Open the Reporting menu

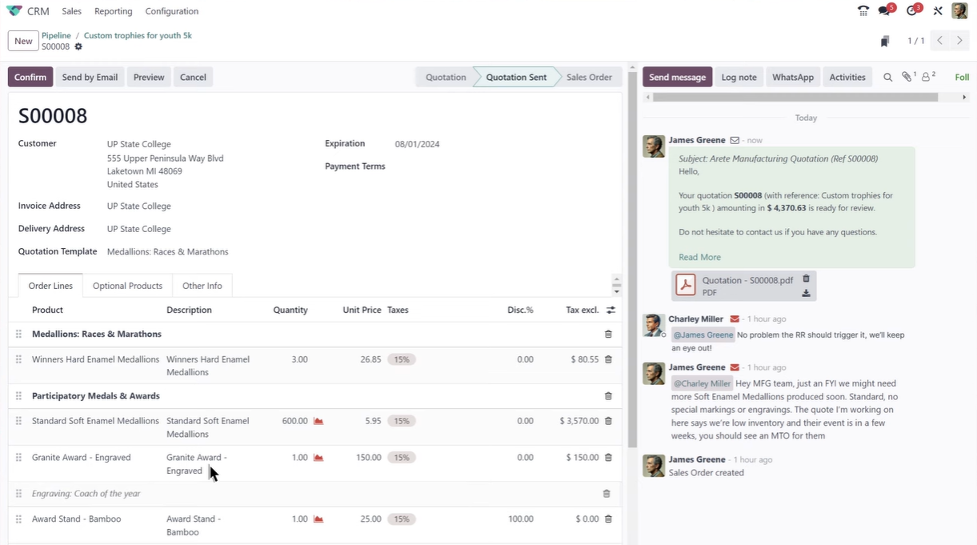[113, 11]
